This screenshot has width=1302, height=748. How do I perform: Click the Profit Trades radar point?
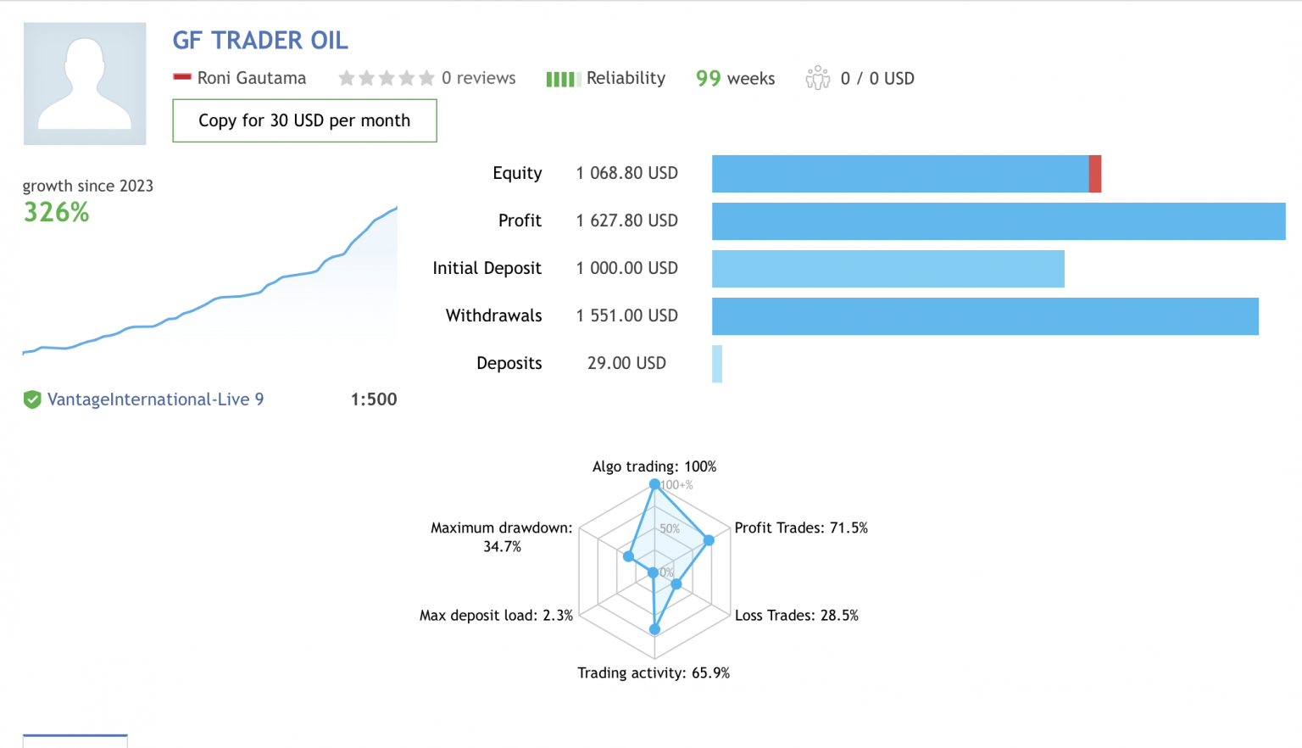709,540
